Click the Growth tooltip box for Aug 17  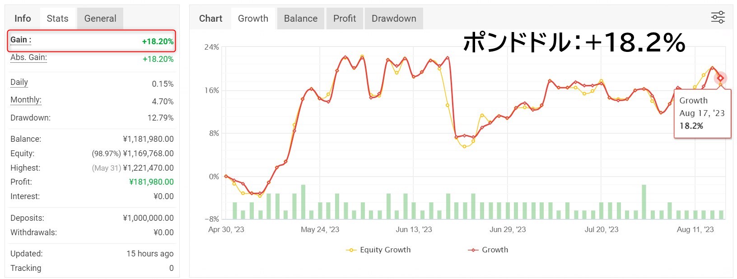[702, 113]
